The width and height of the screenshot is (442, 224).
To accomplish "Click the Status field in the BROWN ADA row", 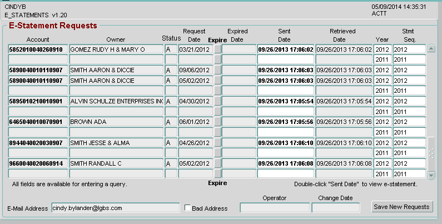I will click(x=170, y=122).
